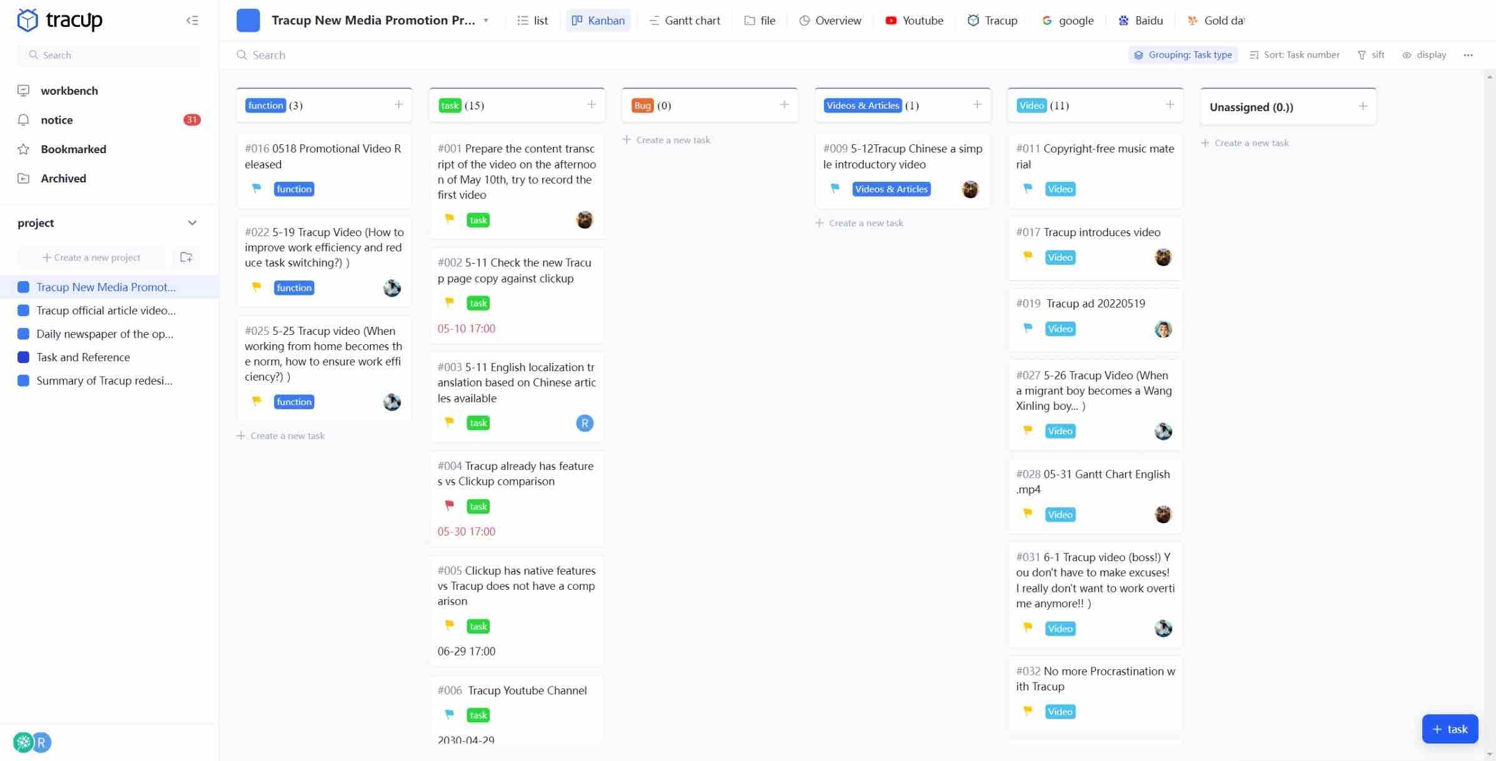Switch to the Gantt chart tab
Viewport: 1496px width, 761px height.
(685, 21)
